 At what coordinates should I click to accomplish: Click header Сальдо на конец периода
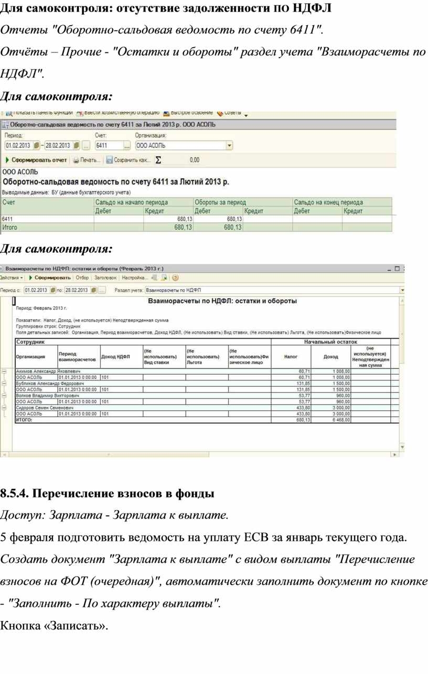click(x=341, y=202)
